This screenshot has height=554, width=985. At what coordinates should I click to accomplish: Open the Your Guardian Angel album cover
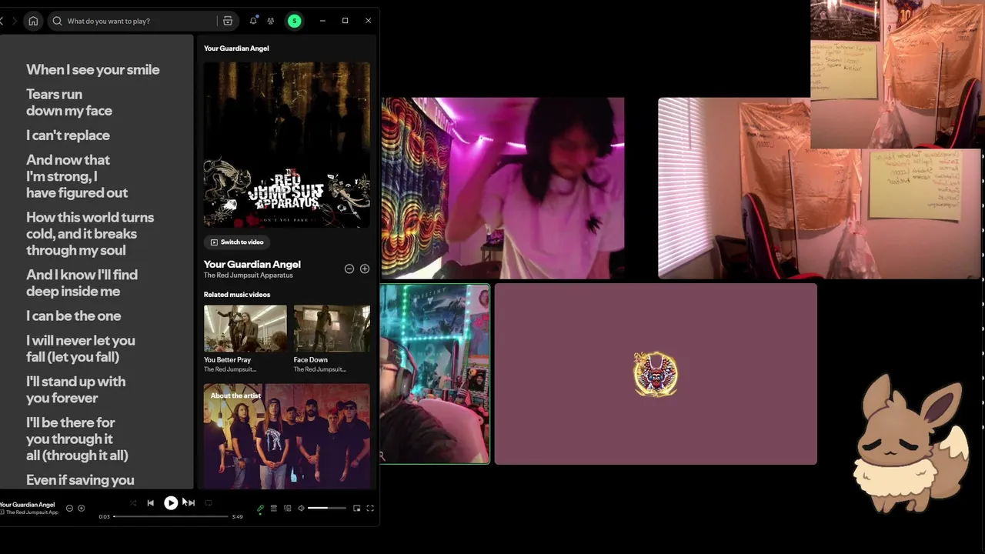[286, 145]
